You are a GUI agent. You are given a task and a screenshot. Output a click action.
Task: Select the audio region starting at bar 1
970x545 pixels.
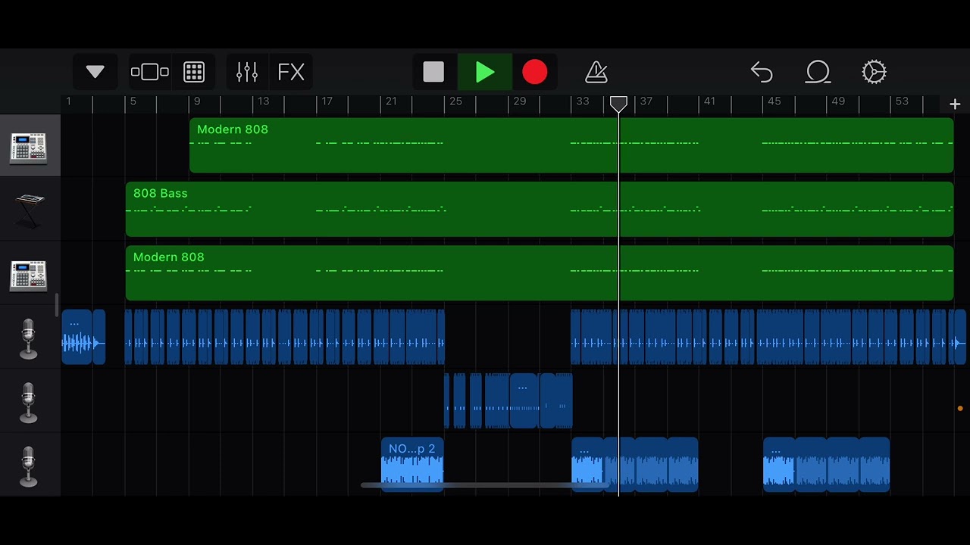(x=77, y=337)
